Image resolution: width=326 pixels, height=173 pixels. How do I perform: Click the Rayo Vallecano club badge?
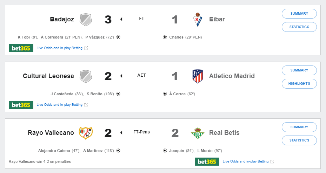(86, 133)
